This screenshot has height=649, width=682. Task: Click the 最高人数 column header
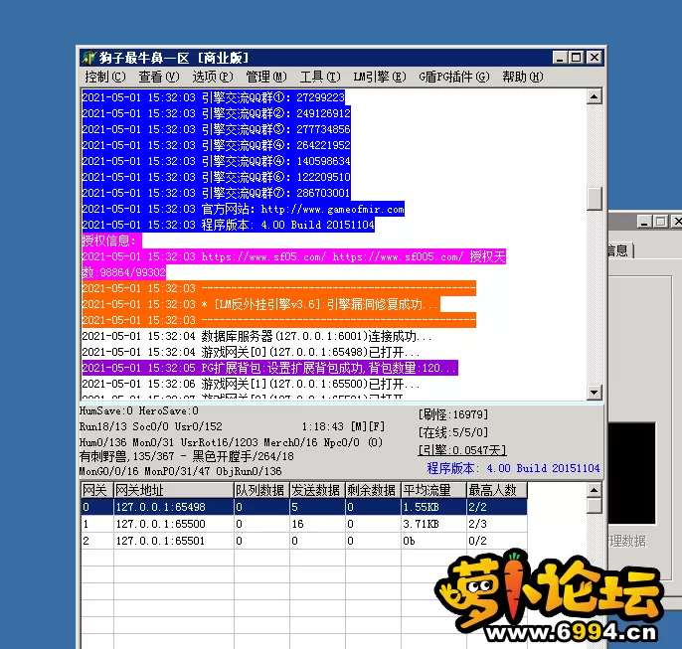[x=497, y=490]
